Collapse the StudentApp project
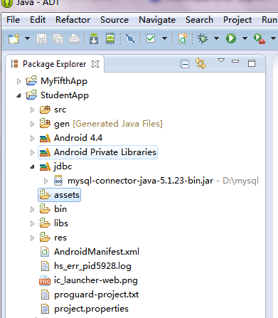 pyautogui.click(x=18, y=95)
